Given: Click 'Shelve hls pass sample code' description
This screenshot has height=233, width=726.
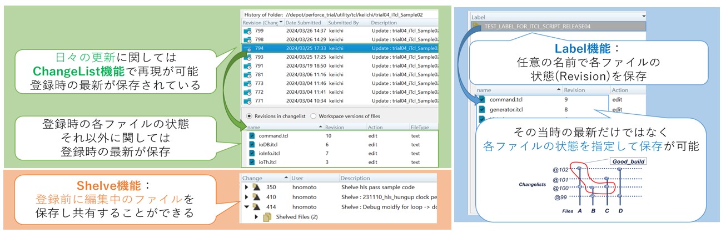Looking at the screenshot, I should click(x=377, y=188).
